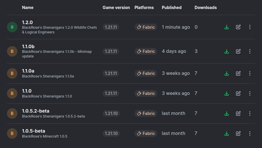
Task: Edit the 1.1.0 version entry
Action: [x=238, y=94]
